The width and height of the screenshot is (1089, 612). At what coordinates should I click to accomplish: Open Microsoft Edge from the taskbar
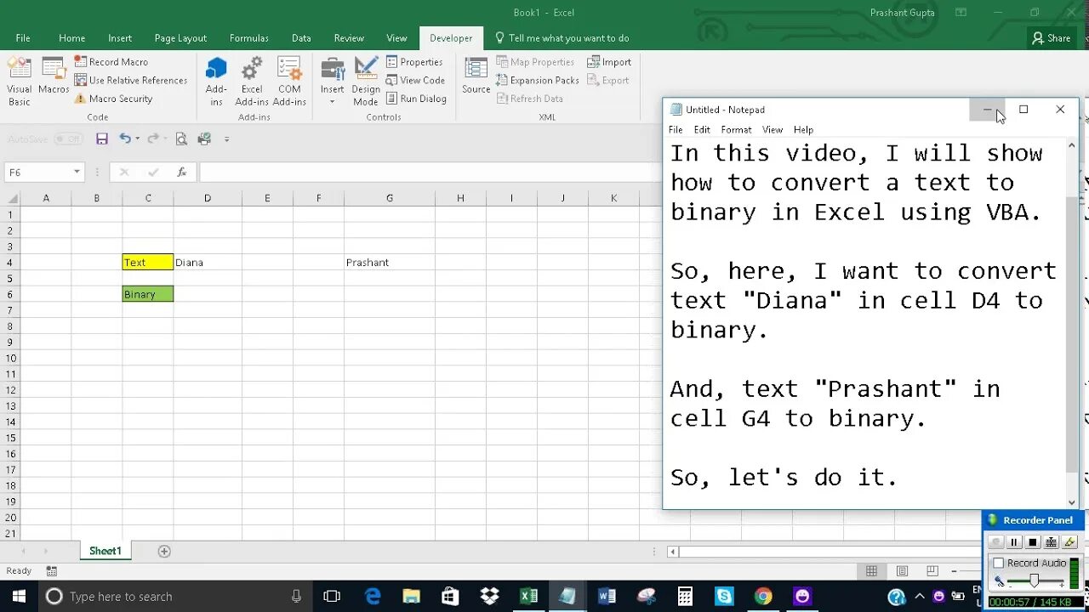coord(373,597)
